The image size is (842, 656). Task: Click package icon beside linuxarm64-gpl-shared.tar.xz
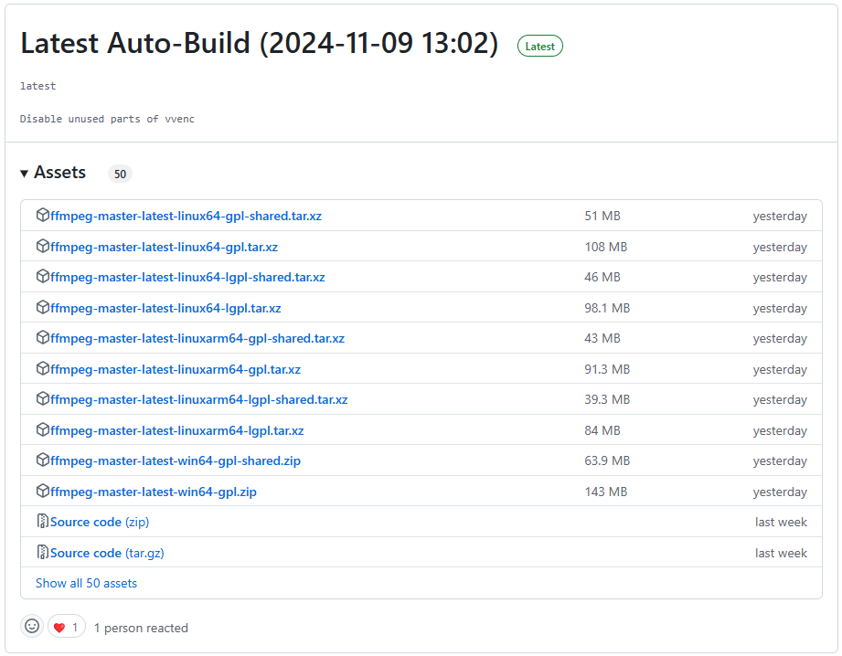[42, 337]
